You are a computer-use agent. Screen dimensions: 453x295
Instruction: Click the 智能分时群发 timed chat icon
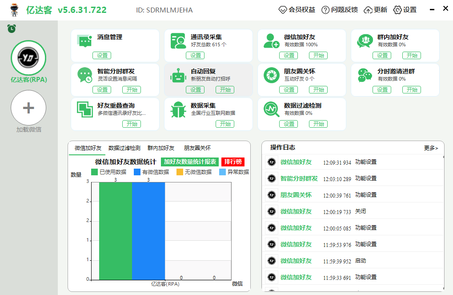point(84,75)
